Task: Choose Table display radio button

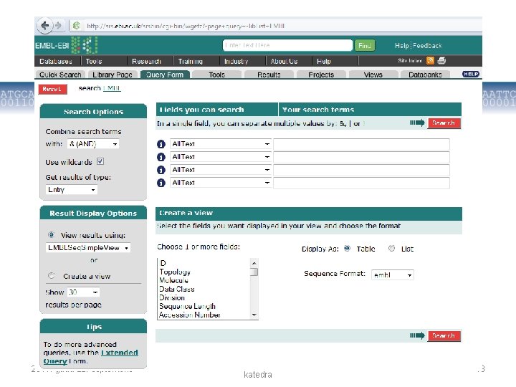Action: click(x=347, y=248)
